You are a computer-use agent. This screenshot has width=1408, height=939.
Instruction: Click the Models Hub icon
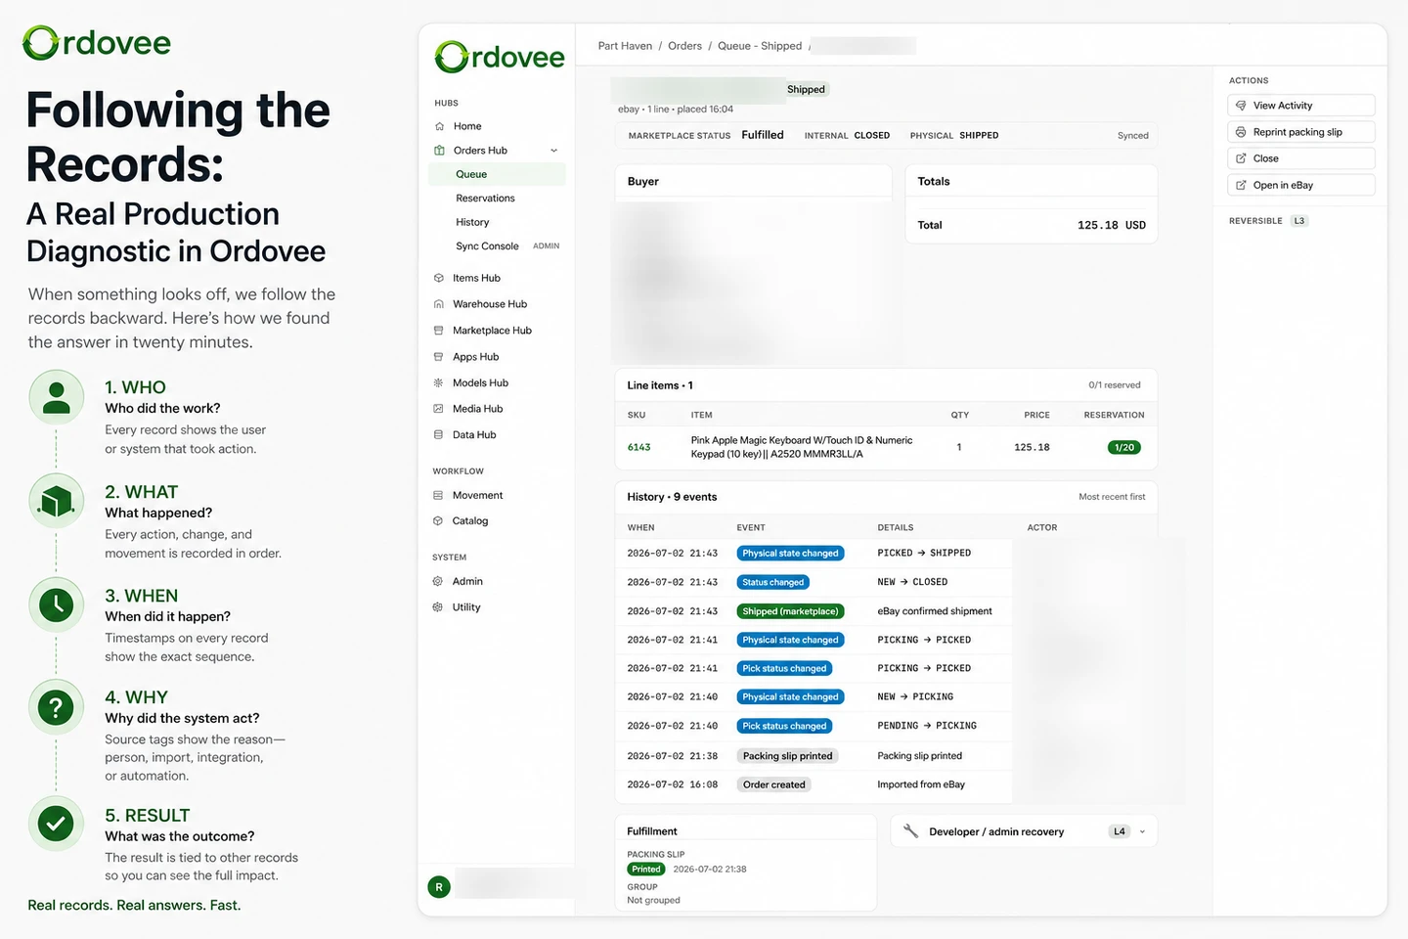(x=438, y=382)
